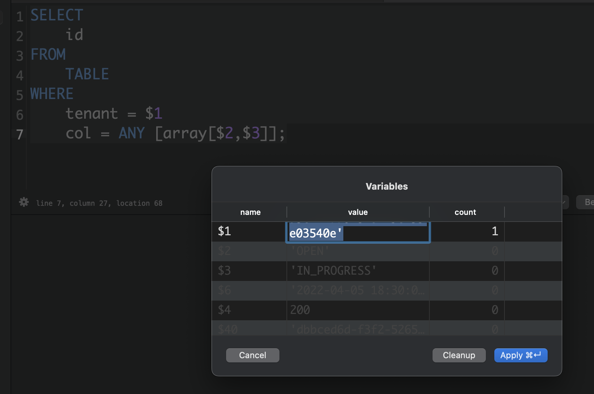Image resolution: width=594 pixels, height=394 pixels.
Task: Click the FROM keyword on line 3
Action: pyautogui.click(x=48, y=54)
